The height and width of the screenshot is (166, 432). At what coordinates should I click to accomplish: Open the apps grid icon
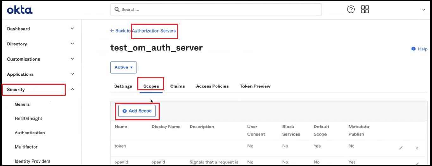click(x=365, y=9)
